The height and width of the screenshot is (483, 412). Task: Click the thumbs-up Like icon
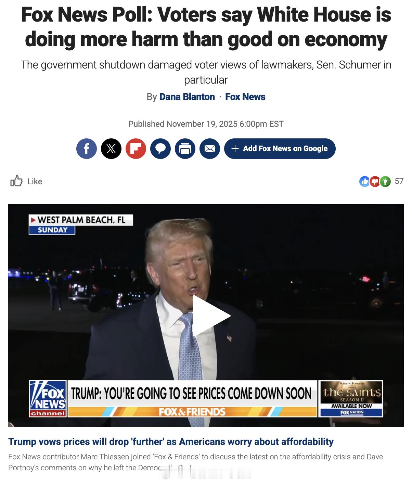point(16,181)
